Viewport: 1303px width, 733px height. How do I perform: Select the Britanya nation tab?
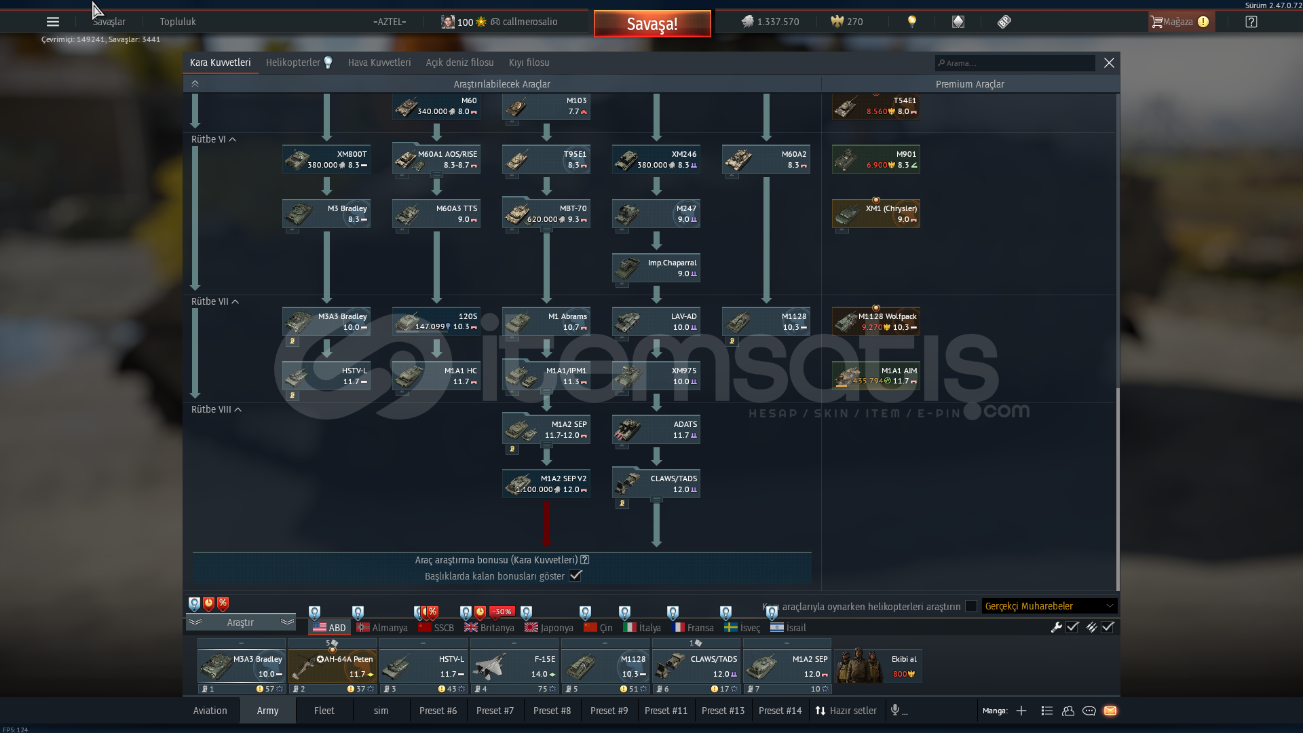(489, 628)
